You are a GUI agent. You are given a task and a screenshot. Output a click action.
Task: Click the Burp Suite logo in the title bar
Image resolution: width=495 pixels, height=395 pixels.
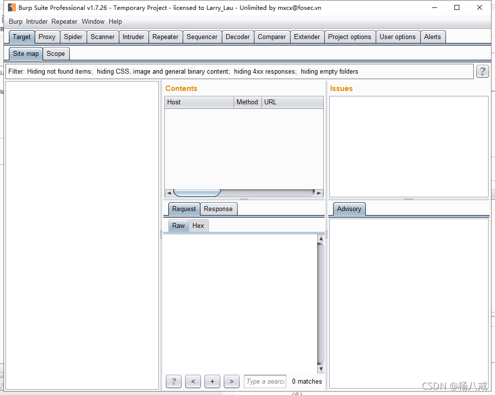tap(12, 7)
